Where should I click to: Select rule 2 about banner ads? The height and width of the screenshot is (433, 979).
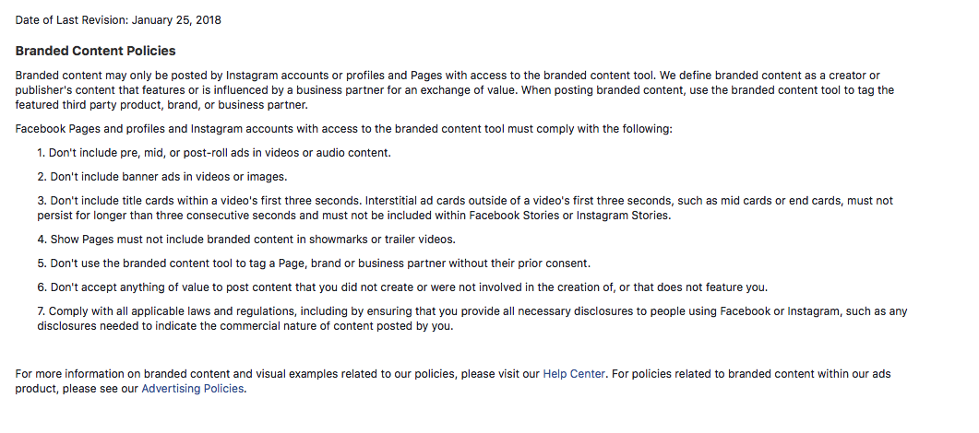coord(161,177)
